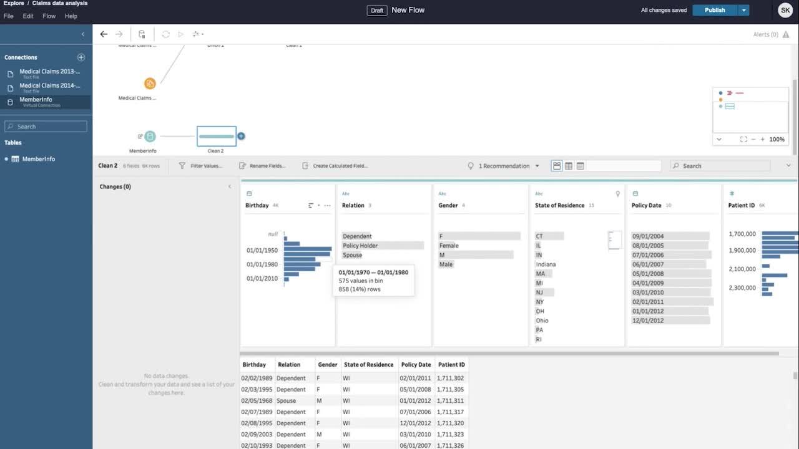This screenshot has height=449, width=799.
Task: Collapse the flow navigator minimap
Action: click(719, 139)
